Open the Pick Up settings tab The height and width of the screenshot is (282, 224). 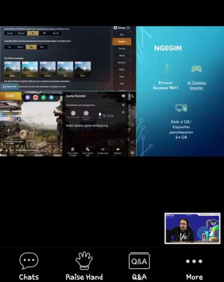122,69
